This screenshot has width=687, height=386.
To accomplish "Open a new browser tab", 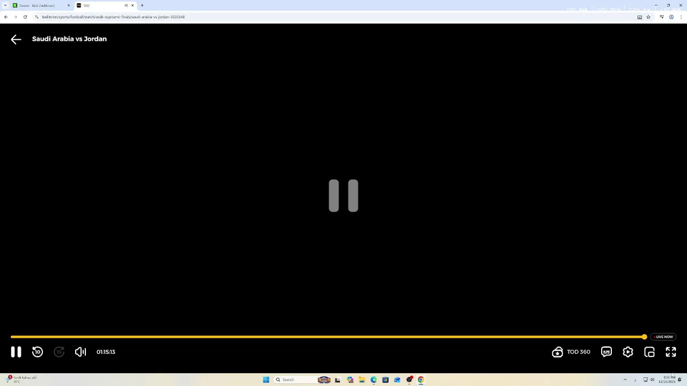I will coord(142,5).
